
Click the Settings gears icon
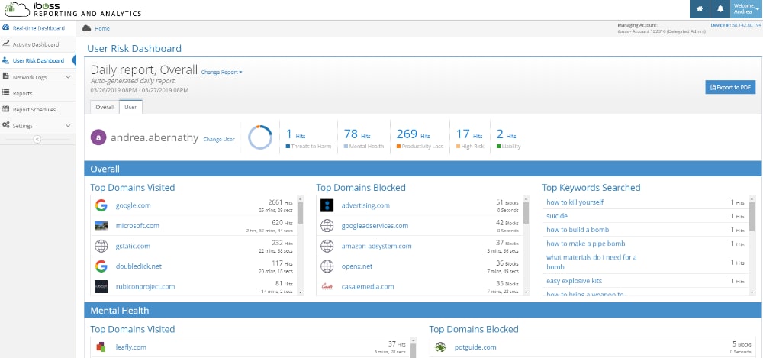point(6,126)
